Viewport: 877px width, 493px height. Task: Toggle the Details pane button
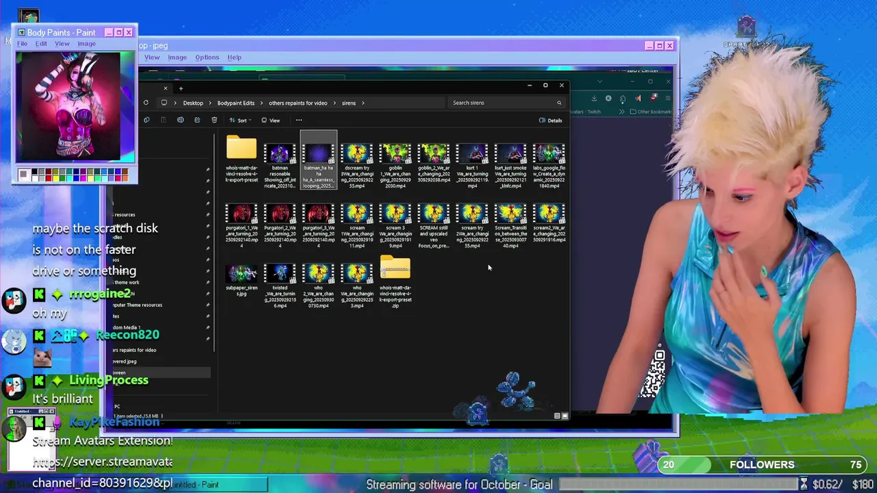550,121
